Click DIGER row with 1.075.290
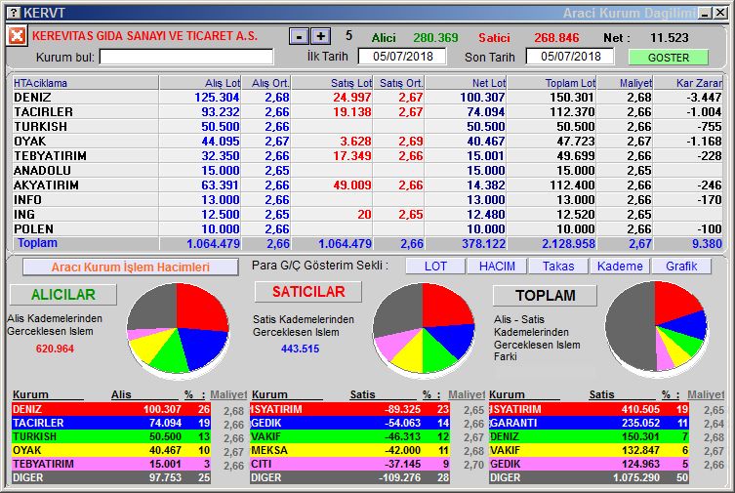The width and height of the screenshot is (735, 493). coord(589,477)
